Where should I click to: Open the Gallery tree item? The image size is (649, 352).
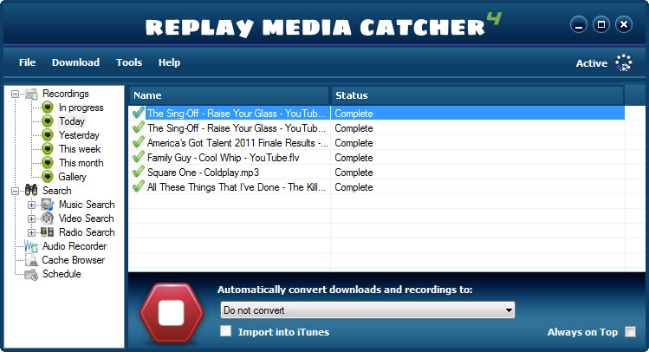pyautogui.click(x=73, y=177)
